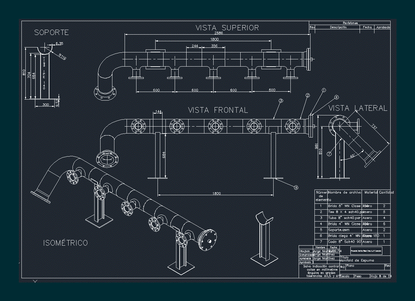Select the 45° angle dimension
The width and height of the screenshot is (415, 301).
click(x=353, y=156)
